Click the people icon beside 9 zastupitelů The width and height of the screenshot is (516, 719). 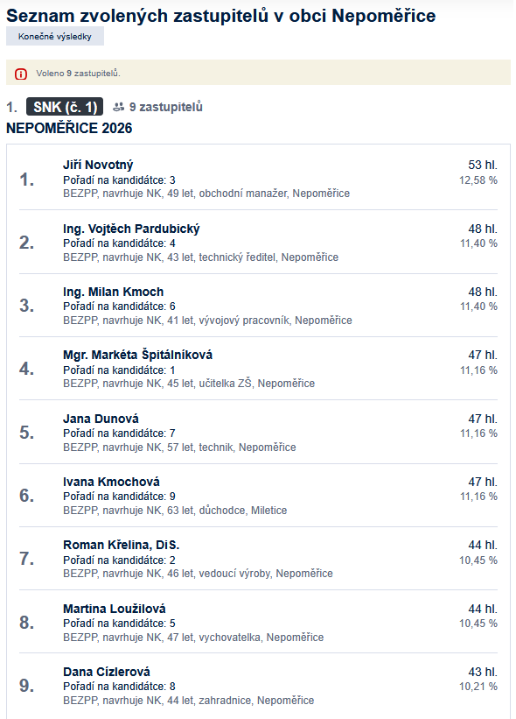point(119,107)
